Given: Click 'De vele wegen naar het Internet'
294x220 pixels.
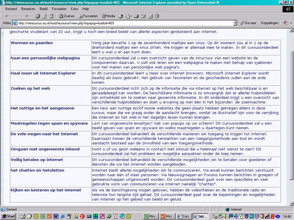Looking at the screenshot, I should click(44, 134).
